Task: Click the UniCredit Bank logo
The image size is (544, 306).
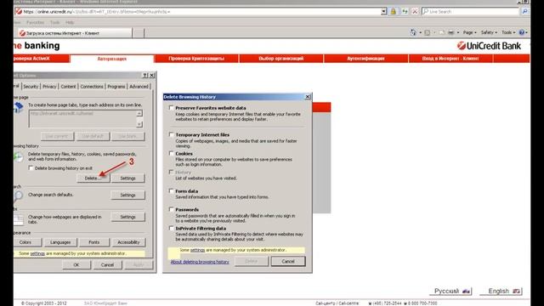Action: pos(490,46)
